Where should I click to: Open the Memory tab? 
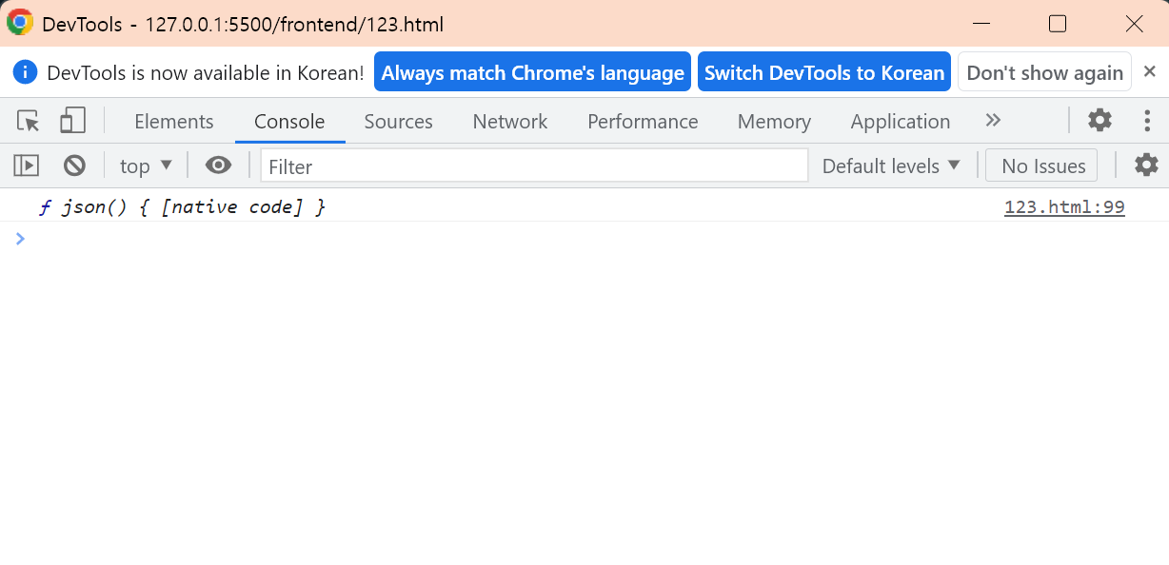774,121
